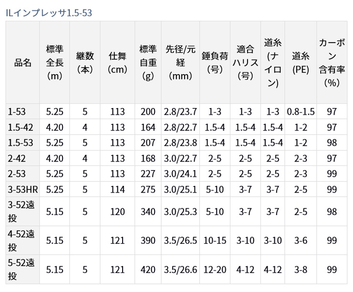The width and height of the screenshot is (353, 292).
Task: Click the カーボン含有率(%) column header
Action: (x=332, y=63)
